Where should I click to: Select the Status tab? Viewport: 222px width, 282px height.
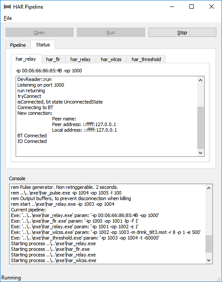[43, 45]
